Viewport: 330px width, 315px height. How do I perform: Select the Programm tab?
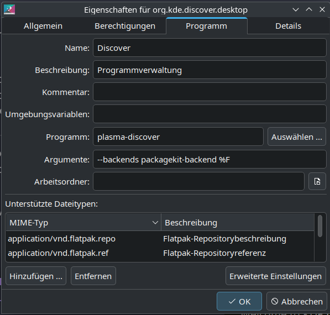click(207, 26)
